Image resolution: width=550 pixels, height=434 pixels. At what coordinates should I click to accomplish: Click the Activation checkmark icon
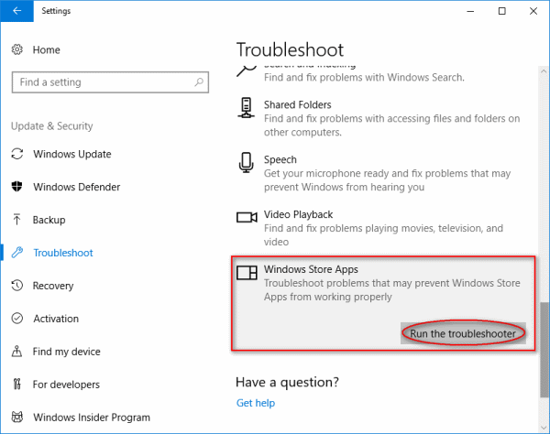[17, 319]
